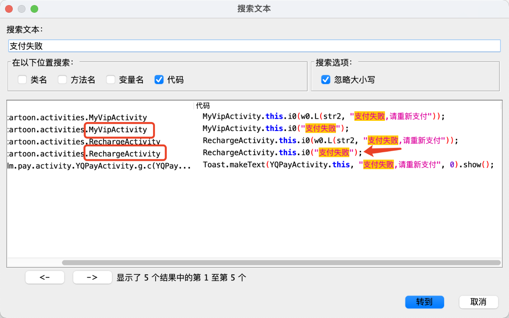The width and height of the screenshot is (509, 318).
Task: Tick the 方法名 checkbox
Action: (63, 79)
